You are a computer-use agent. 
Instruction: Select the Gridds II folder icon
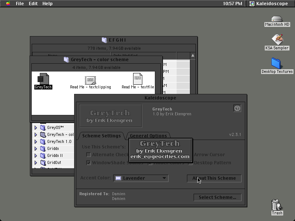coord(43,155)
